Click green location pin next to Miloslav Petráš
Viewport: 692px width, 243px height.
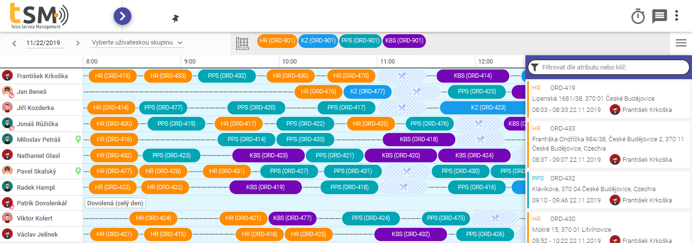point(77,139)
